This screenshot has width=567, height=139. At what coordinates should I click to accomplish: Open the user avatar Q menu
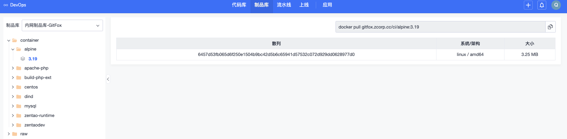coord(556,5)
